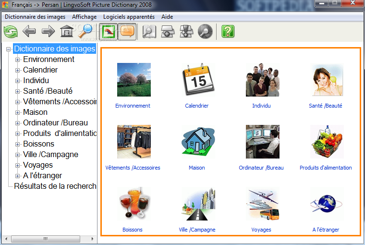Click the tree scrollbar left arrow
This screenshot has height=245, width=365.
(x=6, y=239)
